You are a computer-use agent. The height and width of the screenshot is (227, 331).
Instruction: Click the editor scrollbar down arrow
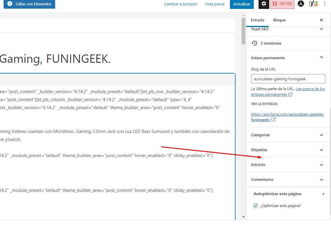pyautogui.click(x=243, y=217)
